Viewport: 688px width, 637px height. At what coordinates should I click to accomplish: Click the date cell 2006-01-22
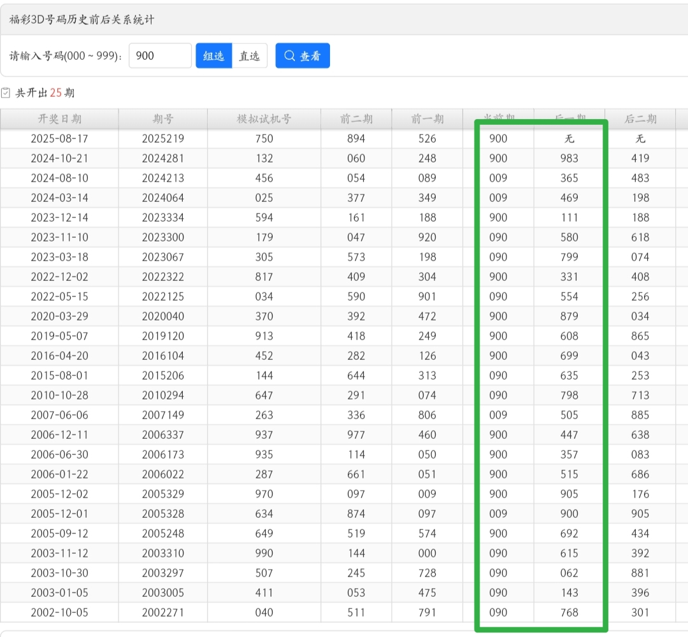pos(60,474)
